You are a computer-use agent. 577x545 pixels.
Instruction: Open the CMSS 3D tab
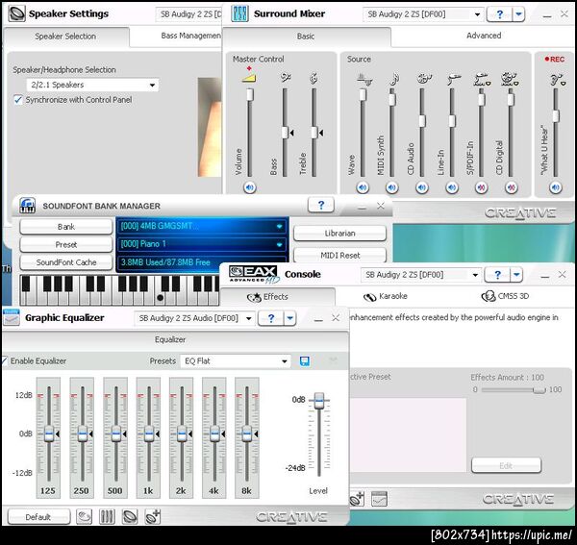(505, 296)
